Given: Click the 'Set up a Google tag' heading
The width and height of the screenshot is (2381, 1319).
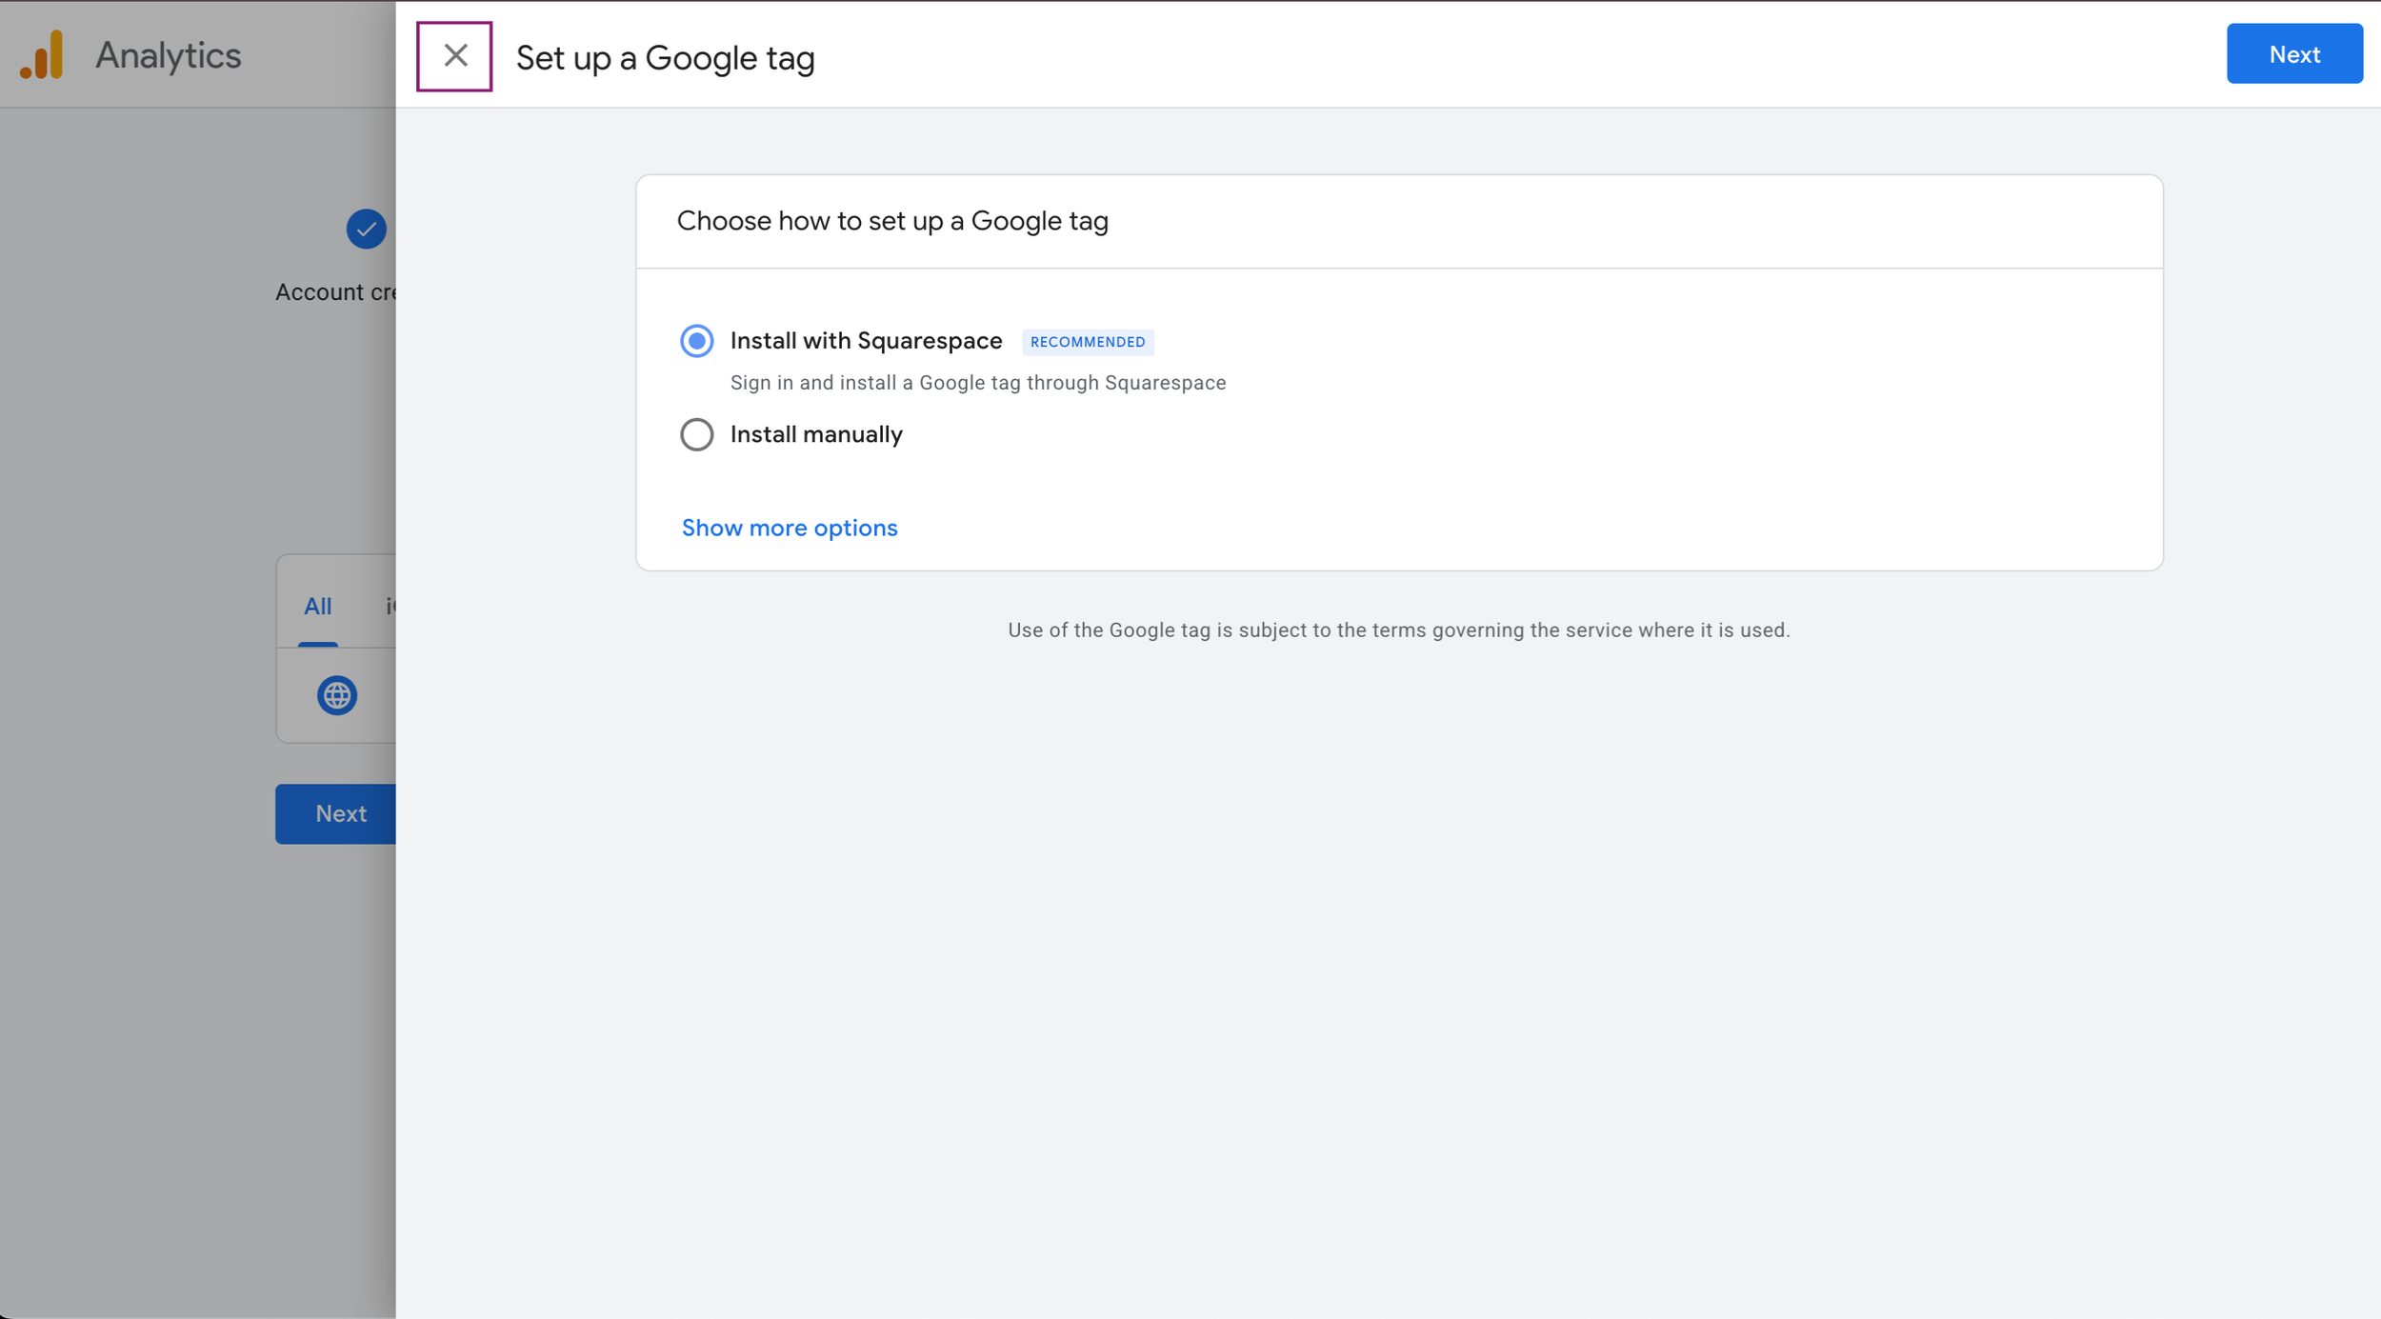Looking at the screenshot, I should pyautogui.click(x=665, y=58).
